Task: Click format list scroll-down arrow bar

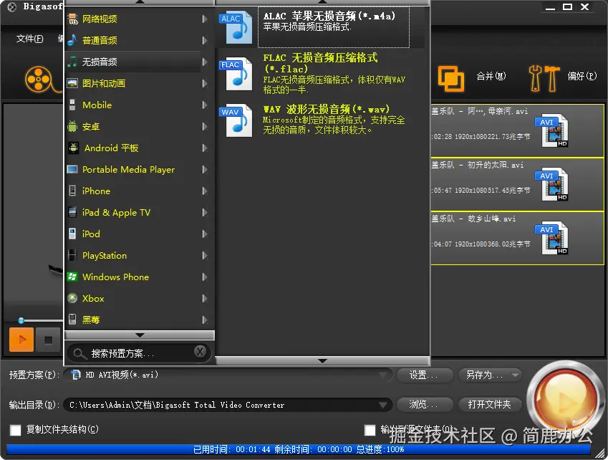Action: point(322,360)
